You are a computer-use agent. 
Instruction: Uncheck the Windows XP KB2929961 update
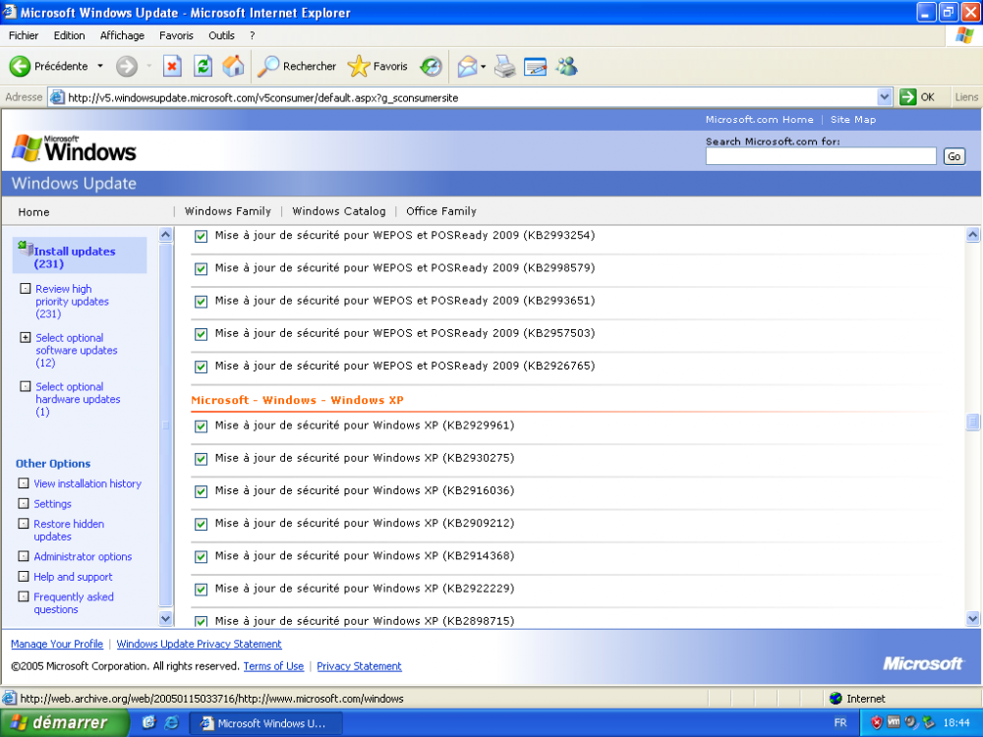(202, 426)
